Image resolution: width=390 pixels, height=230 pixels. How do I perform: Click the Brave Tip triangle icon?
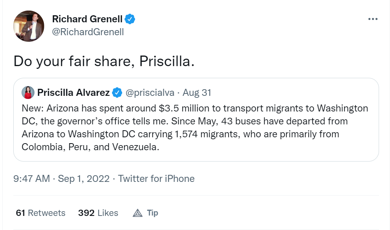[x=137, y=213]
